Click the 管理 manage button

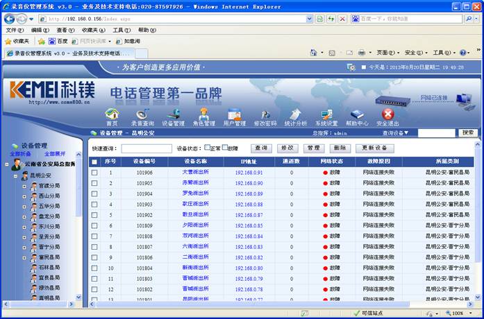click(x=314, y=148)
